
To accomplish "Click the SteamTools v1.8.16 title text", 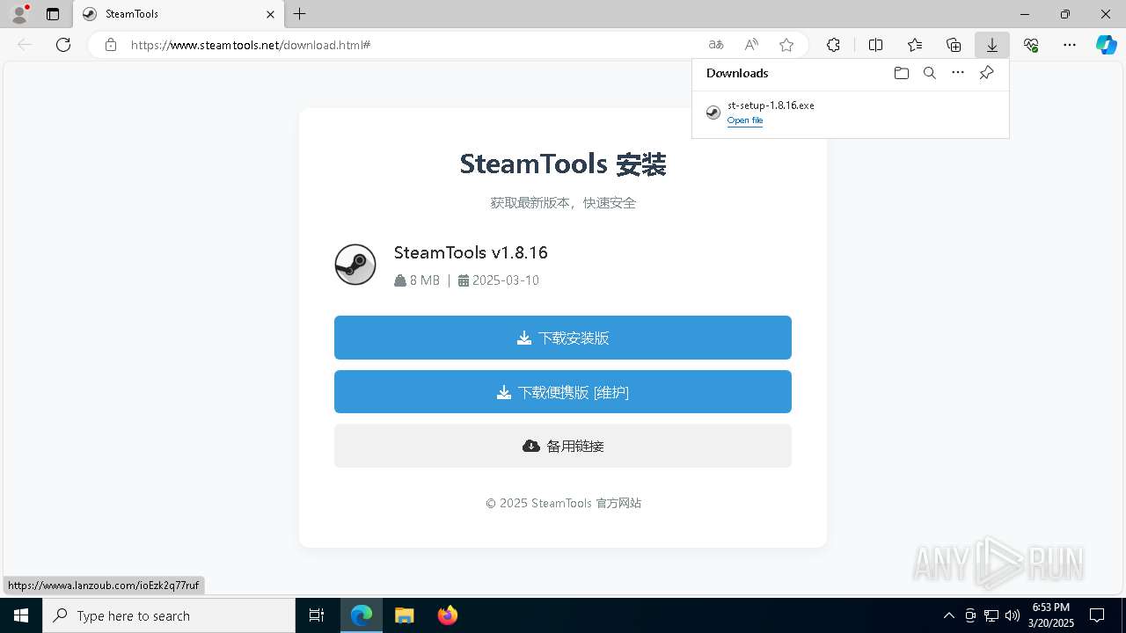I will (x=471, y=252).
